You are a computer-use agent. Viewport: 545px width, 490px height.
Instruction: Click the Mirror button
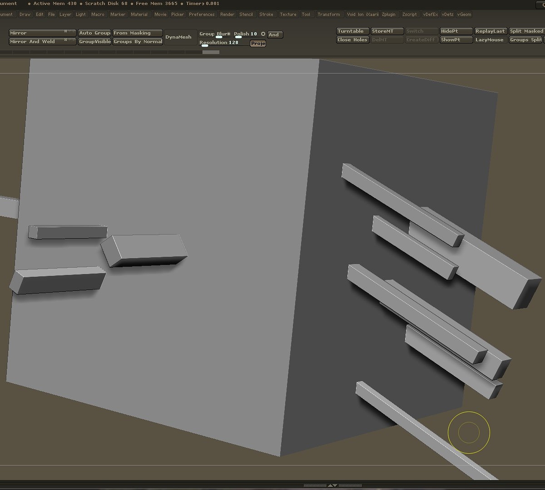(42, 33)
